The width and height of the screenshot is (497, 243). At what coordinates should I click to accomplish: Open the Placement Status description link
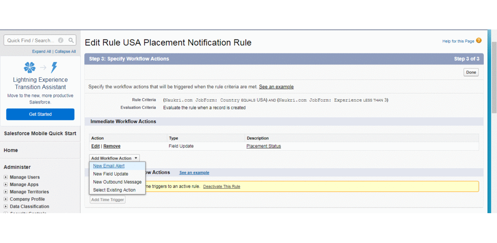click(x=264, y=146)
